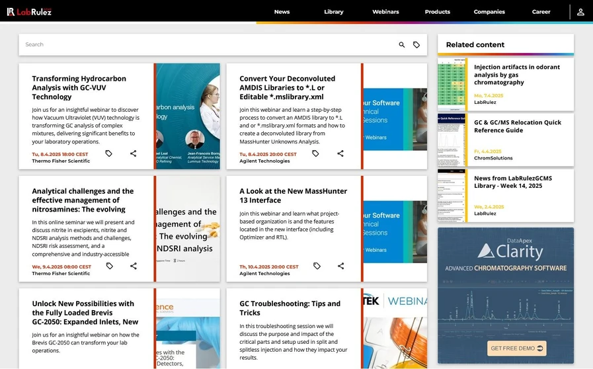Click 'Thermo Fisher Scientific' under GC-VUV card

pyautogui.click(x=61, y=161)
